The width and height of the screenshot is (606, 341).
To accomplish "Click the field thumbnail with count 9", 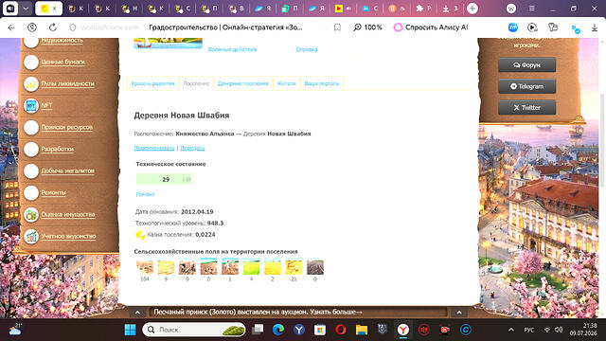I will click(166, 267).
